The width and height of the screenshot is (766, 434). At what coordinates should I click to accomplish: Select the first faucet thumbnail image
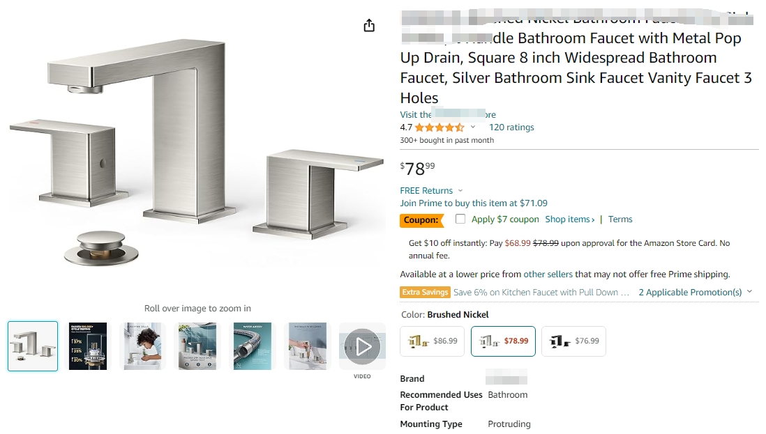tap(33, 346)
